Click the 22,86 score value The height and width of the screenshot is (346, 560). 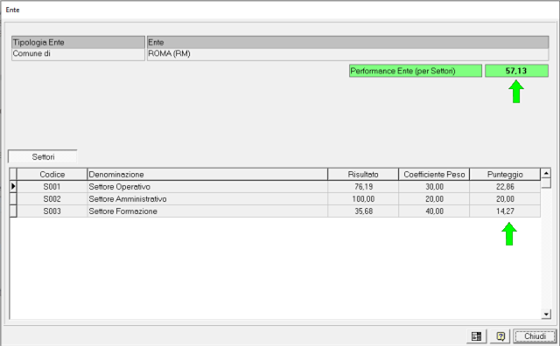(505, 187)
